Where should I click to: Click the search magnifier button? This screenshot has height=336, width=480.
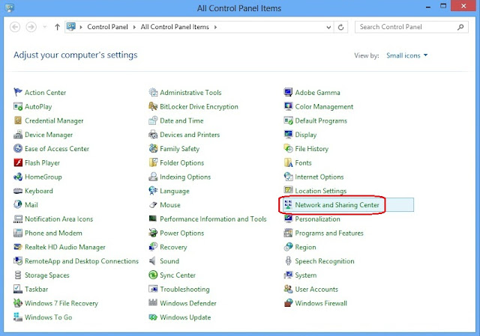pos(460,27)
